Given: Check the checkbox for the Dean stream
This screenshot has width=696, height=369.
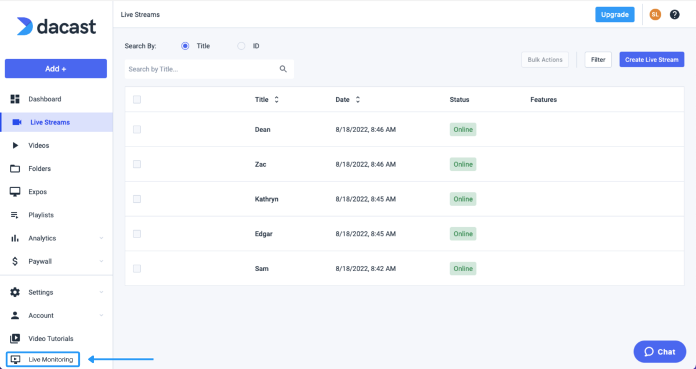Looking at the screenshot, I should (x=136, y=129).
